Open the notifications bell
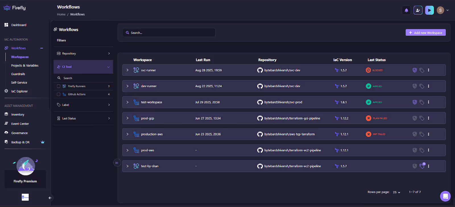The height and width of the screenshot is (207, 455). click(x=406, y=10)
